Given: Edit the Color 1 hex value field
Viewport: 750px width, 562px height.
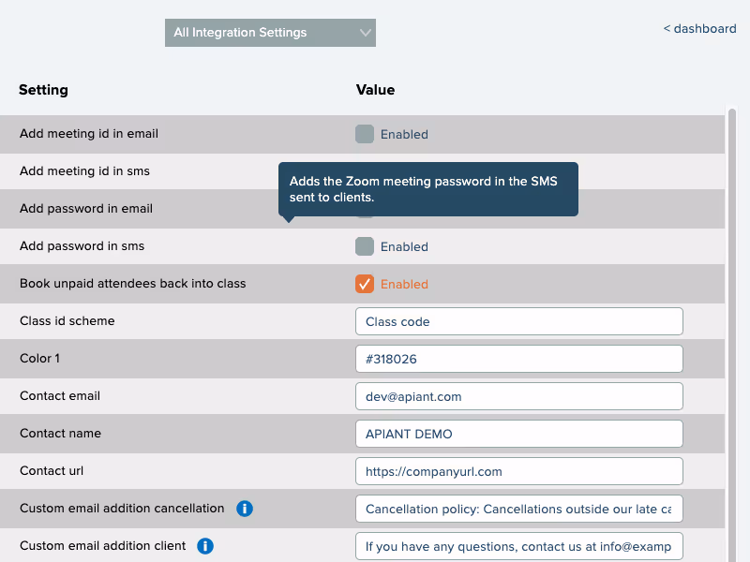Looking at the screenshot, I should (519, 359).
